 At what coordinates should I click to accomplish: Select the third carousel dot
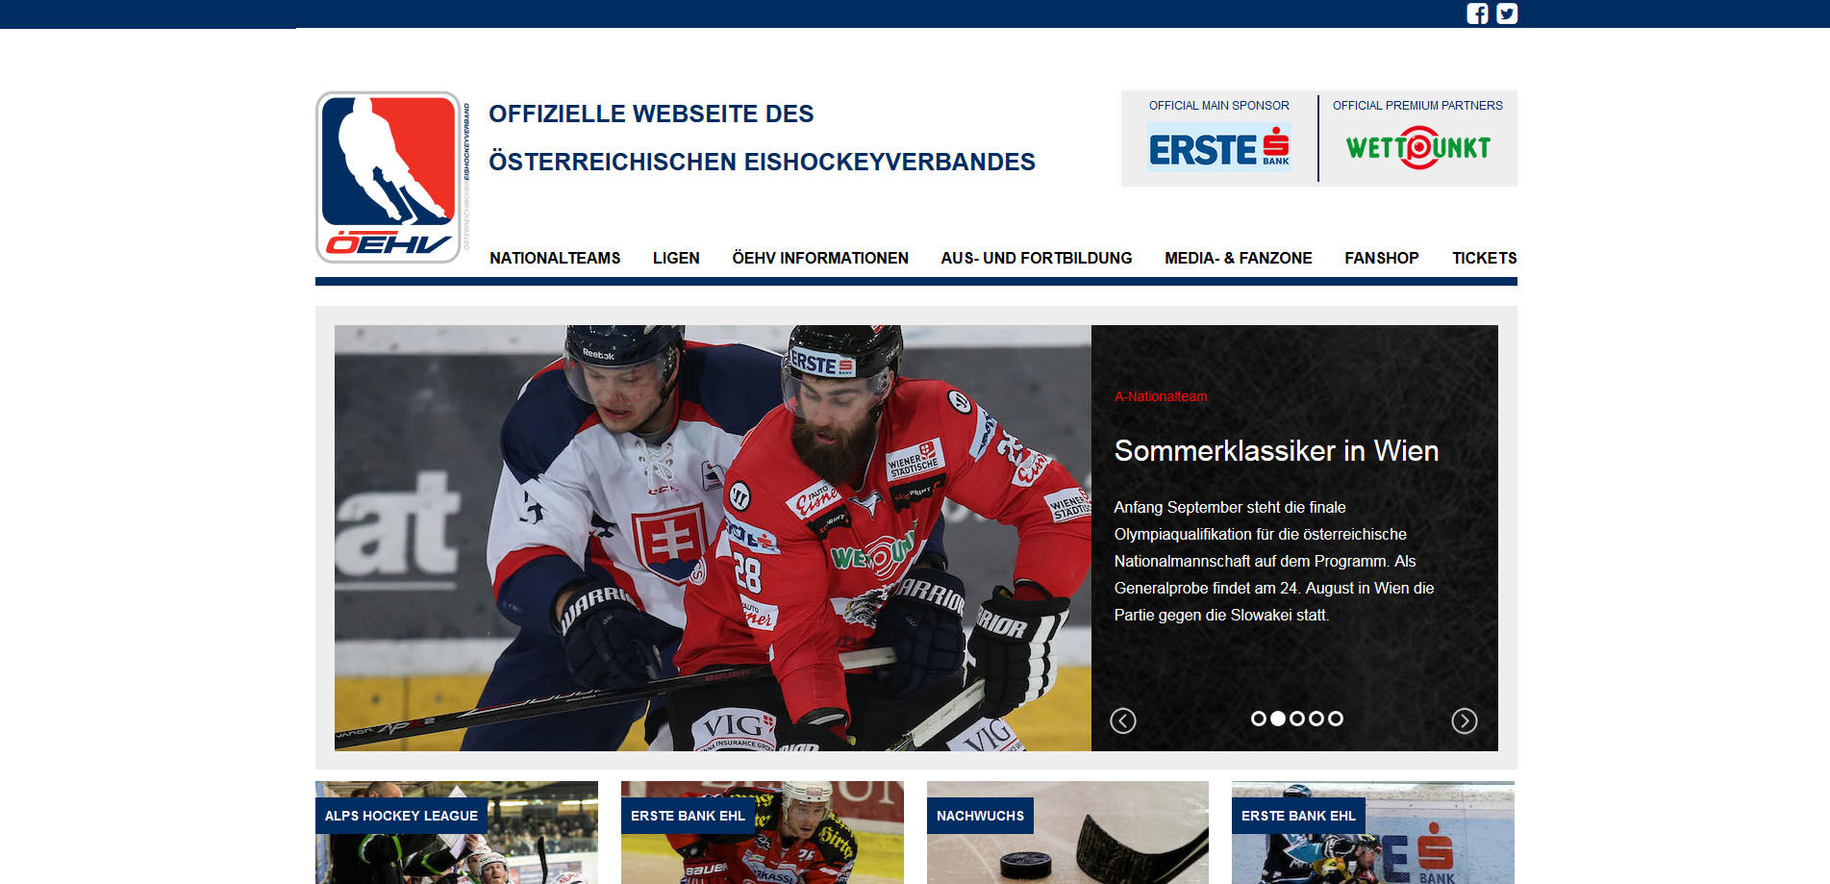point(1297,719)
